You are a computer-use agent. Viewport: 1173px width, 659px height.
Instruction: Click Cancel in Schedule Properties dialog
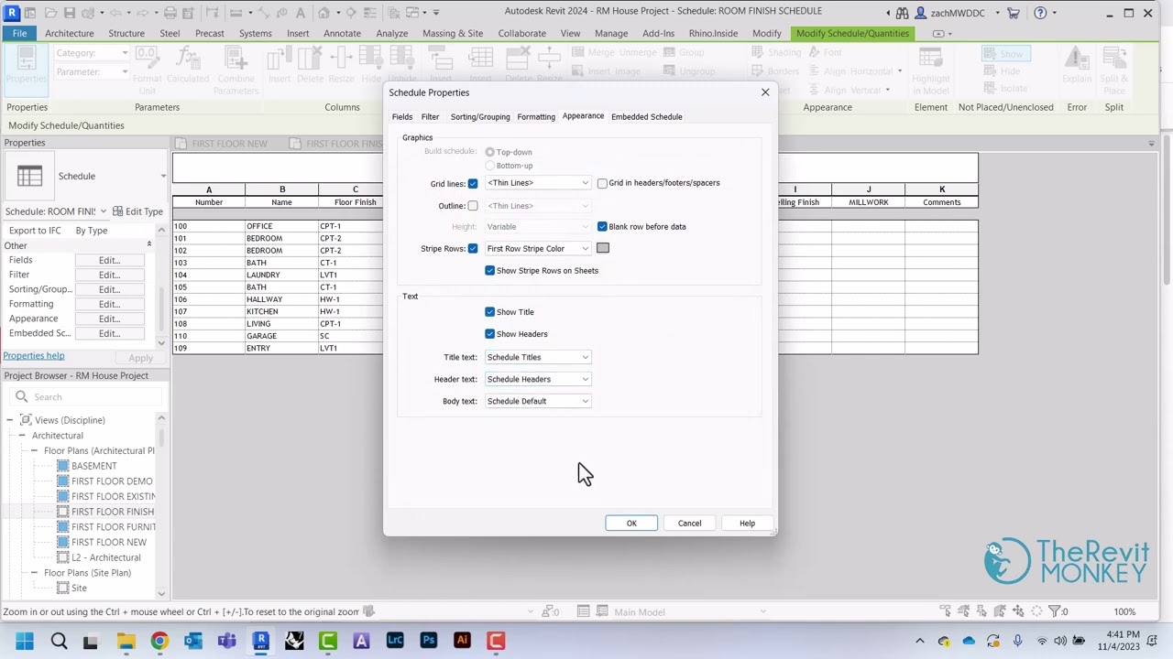689,524
